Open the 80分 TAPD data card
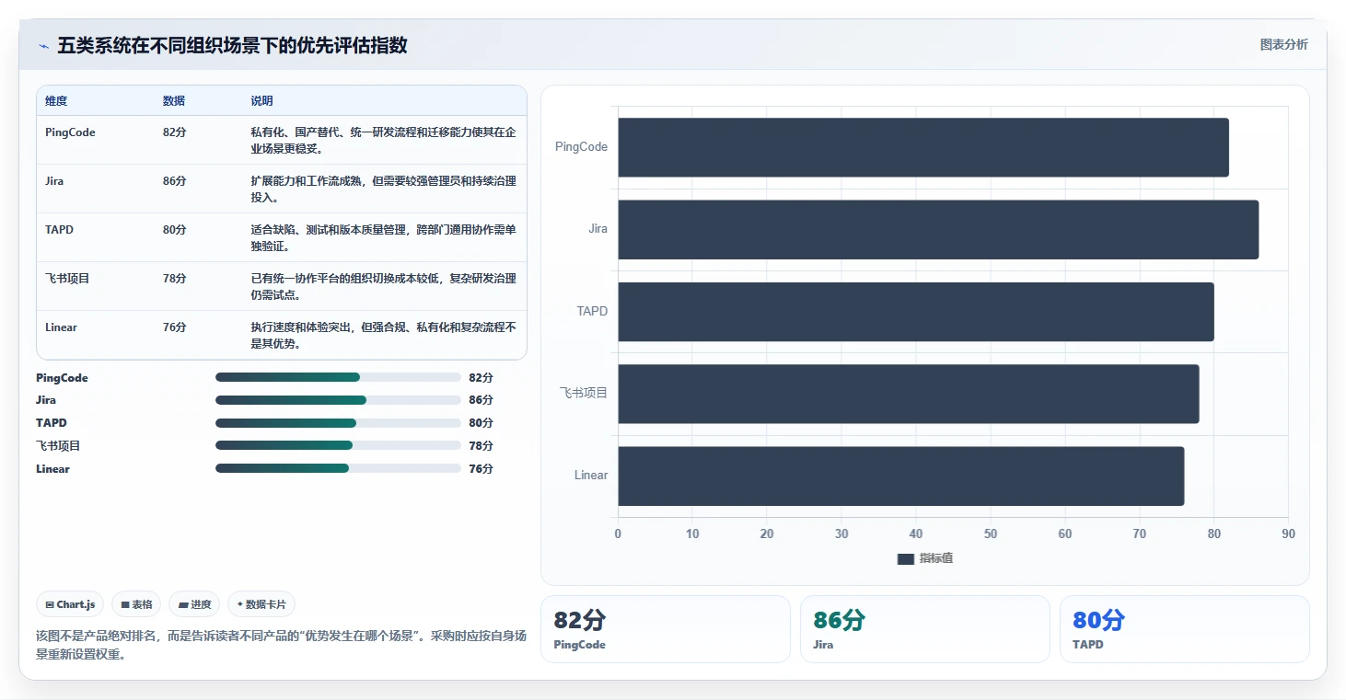The height and width of the screenshot is (700, 1346). 1185,629
